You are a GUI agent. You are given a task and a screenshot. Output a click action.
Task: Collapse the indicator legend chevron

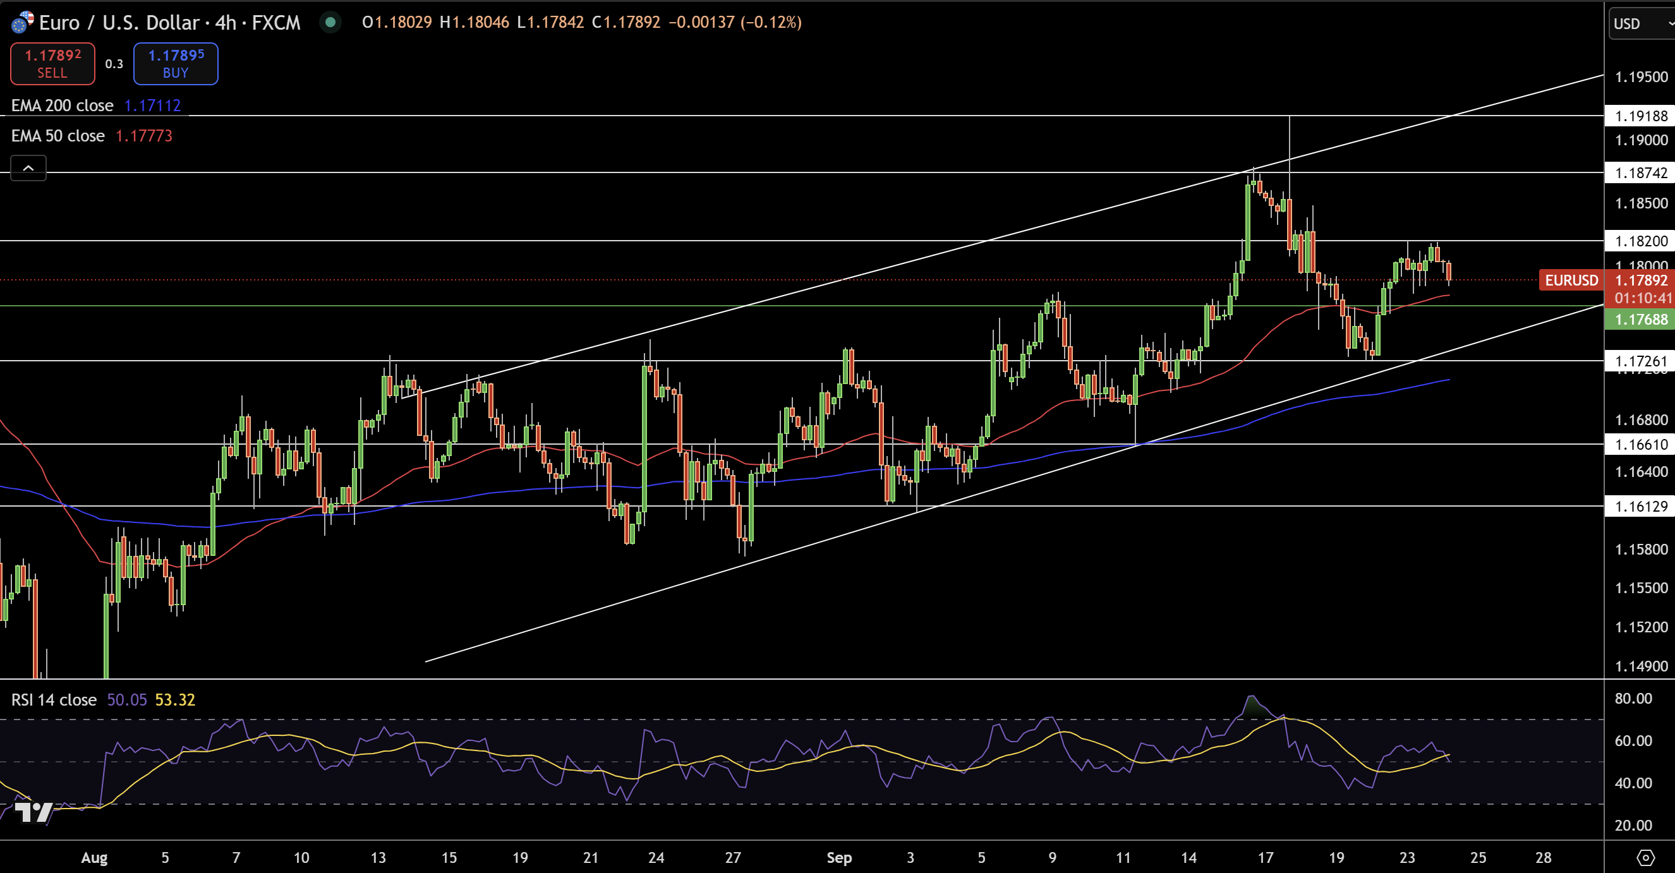pos(28,167)
